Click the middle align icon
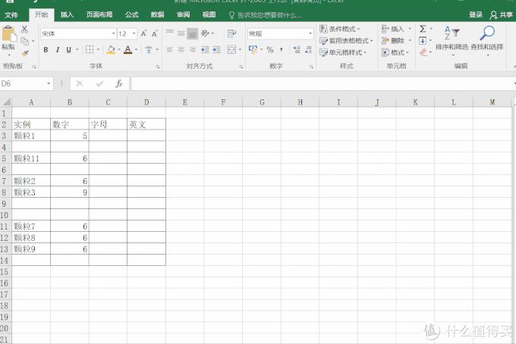Image resolution: width=516 pixels, height=344 pixels. (x=181, y=33)
